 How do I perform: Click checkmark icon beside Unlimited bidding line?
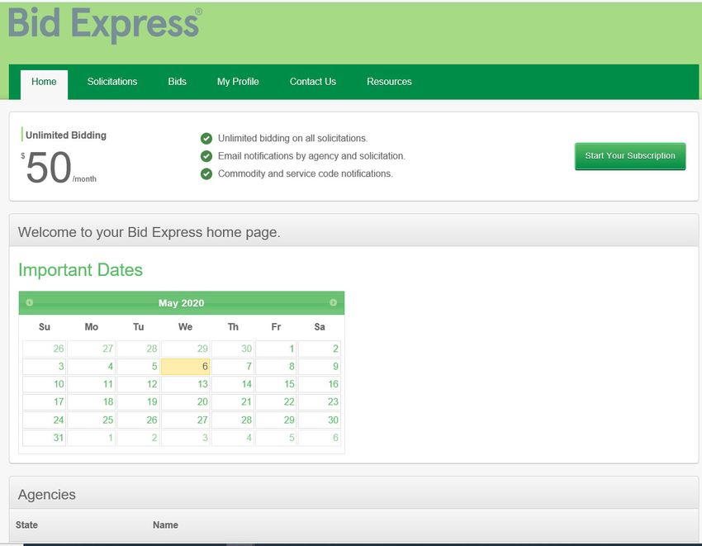click(206, 139)
